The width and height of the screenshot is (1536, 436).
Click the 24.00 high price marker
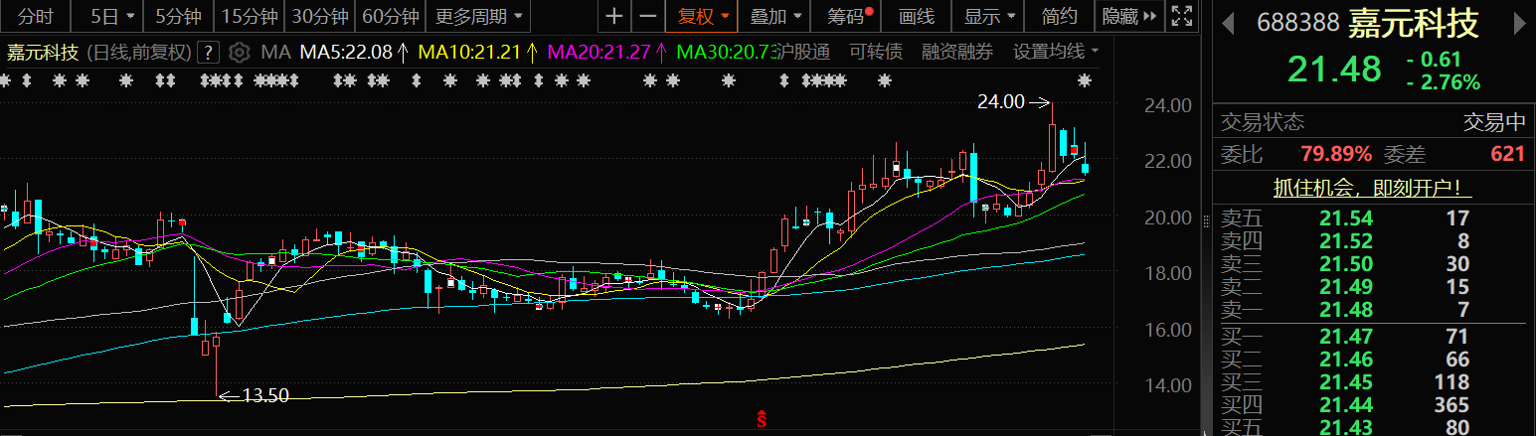click(x=1000, y=101)
